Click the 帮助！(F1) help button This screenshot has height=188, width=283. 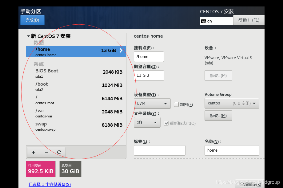(x=249, y=20)
